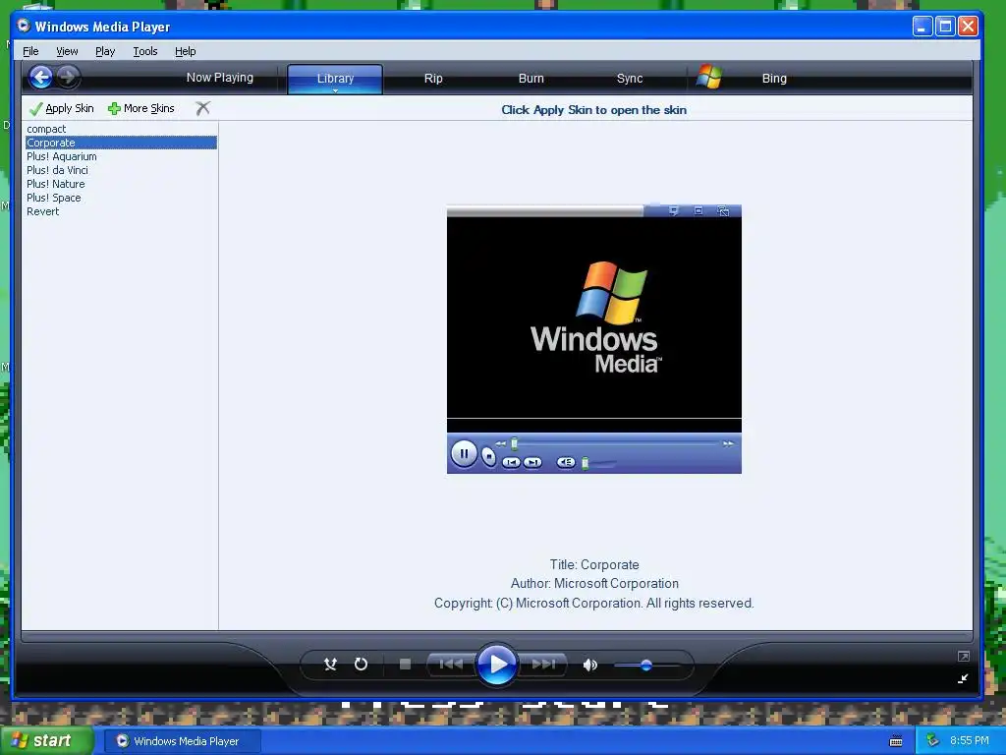Open the File menu
This screenshot has height=755, width=1006.
(x=30, y=51)
